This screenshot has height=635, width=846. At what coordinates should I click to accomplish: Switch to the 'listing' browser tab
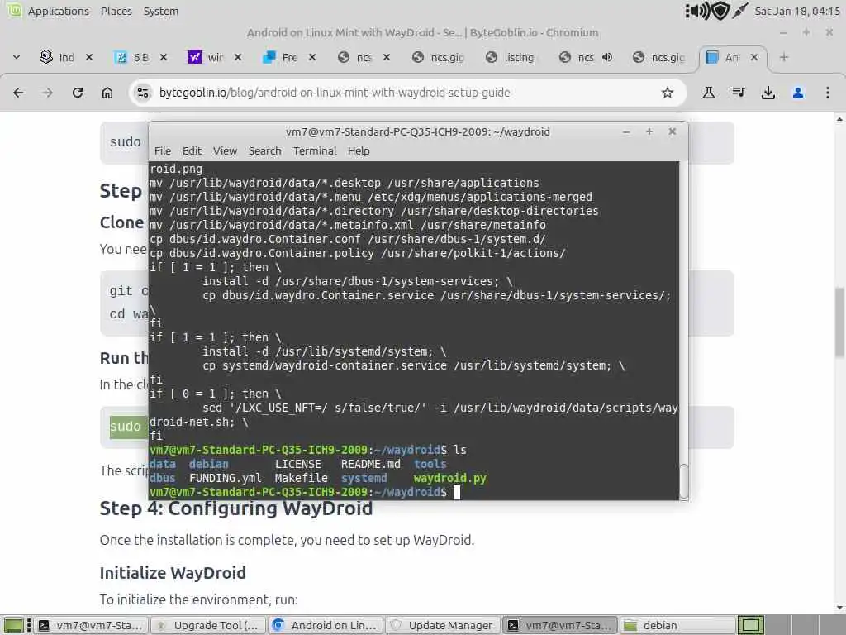[511, 57]
